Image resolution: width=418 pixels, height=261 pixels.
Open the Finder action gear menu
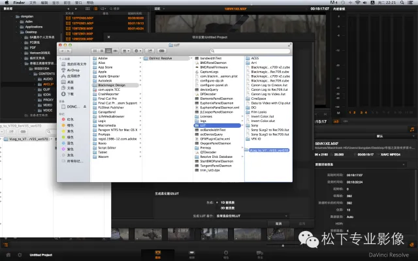pyautogui.click(x=137, y=51)
